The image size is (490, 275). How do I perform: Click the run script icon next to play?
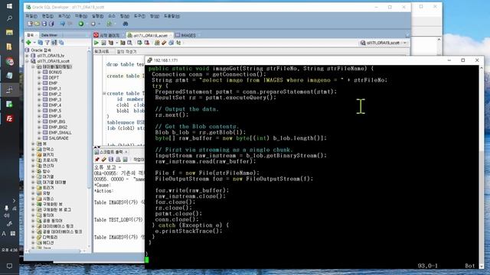tap(103, 43)
